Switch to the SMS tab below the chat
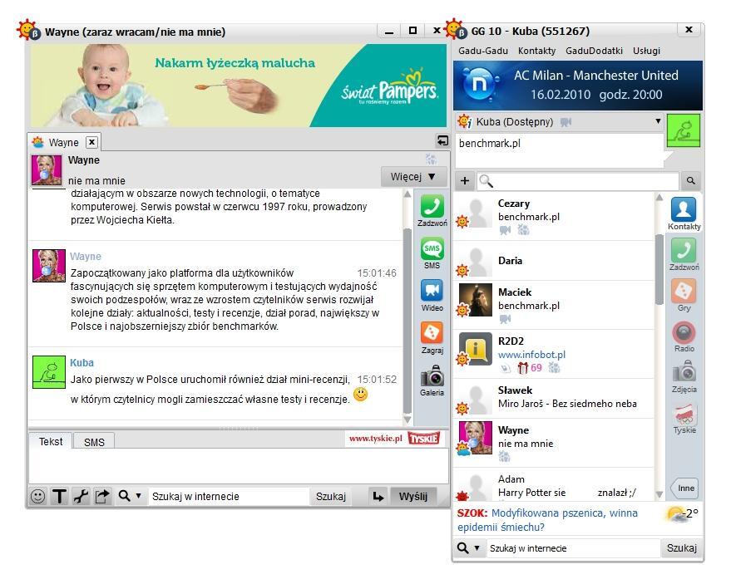The image size is (731, 584). coord(94,442)
